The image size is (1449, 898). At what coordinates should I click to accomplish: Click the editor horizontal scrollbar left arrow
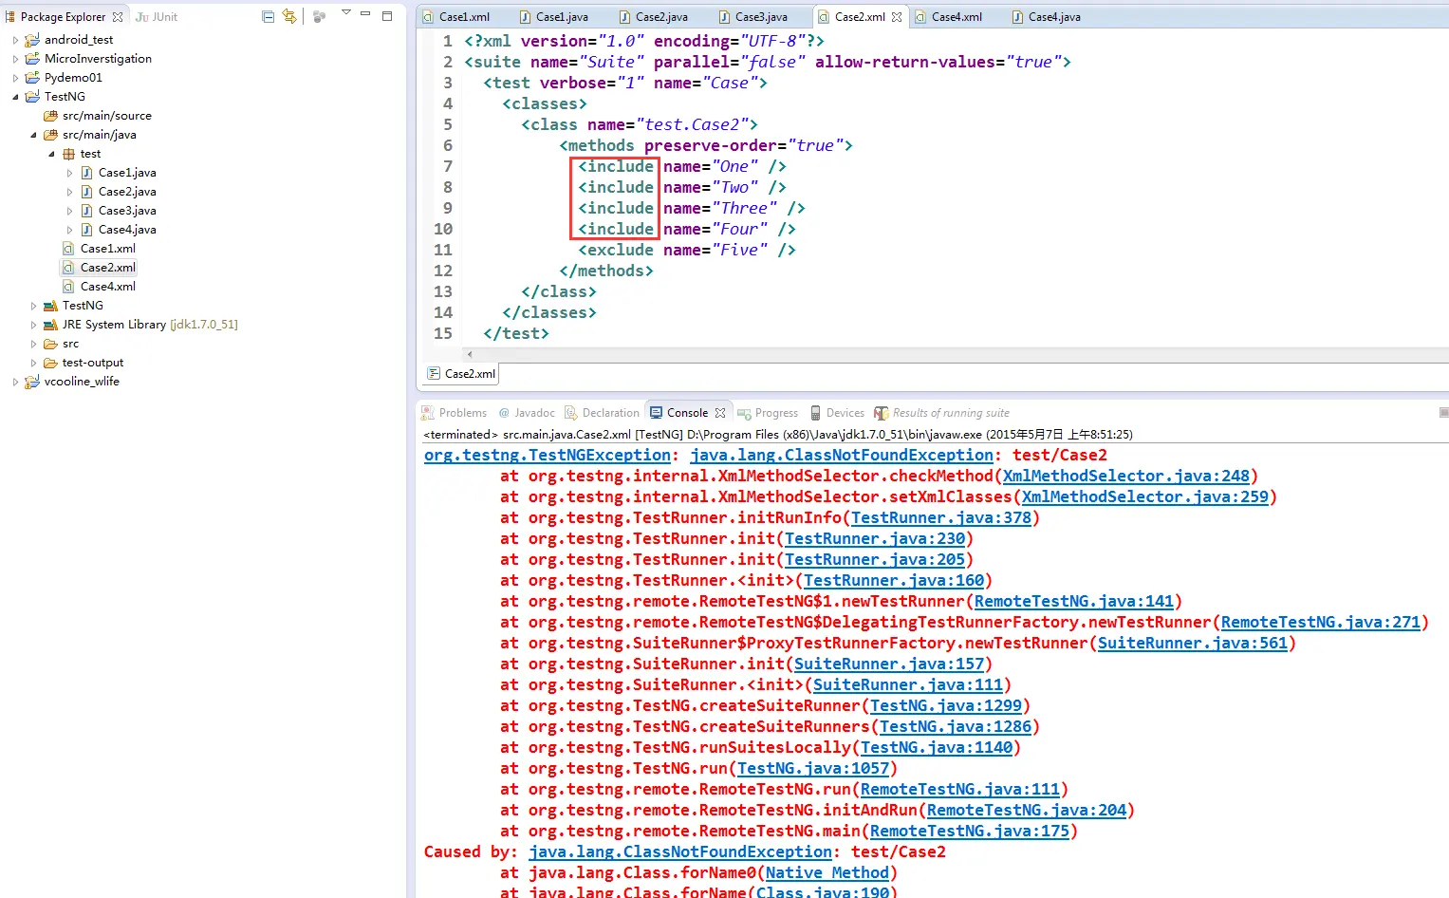point(469,354)
